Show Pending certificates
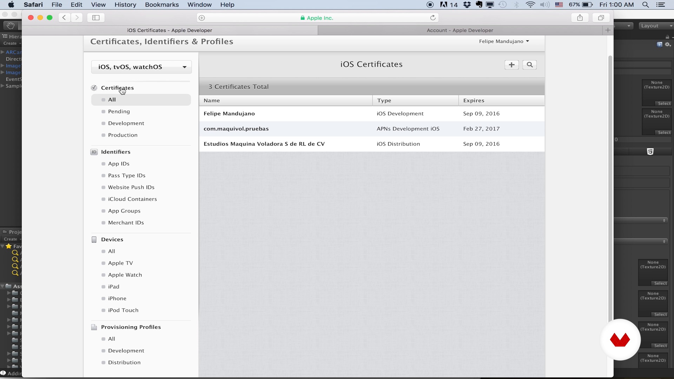 (x=119, y=112)
